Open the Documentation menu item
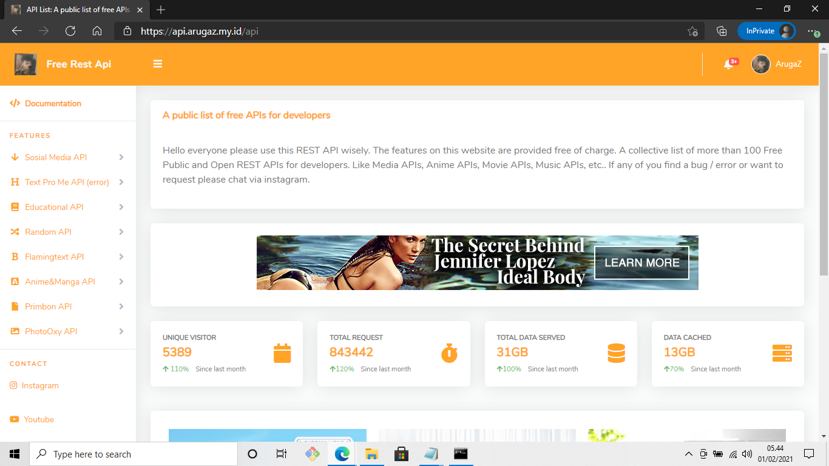 click(x=68, y=103)
